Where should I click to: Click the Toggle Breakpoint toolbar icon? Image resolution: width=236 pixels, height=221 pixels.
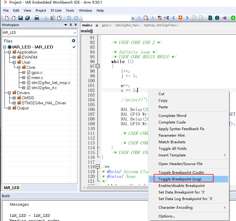coord(224,18)
